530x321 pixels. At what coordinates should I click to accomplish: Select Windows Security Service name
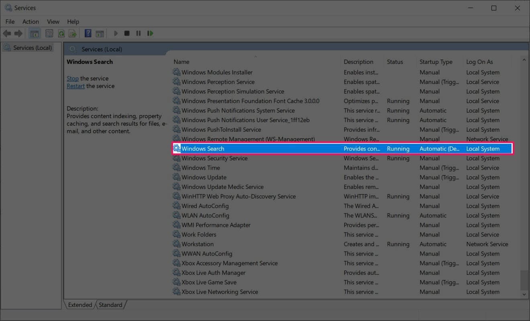coord(214,158)
